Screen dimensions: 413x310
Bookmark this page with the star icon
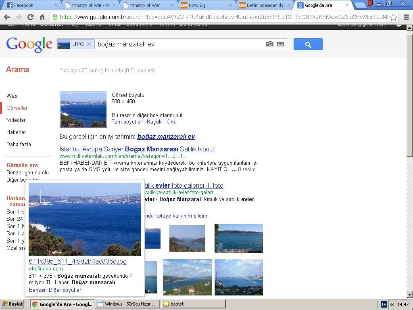pyautogui.click(x=393, y=17)
